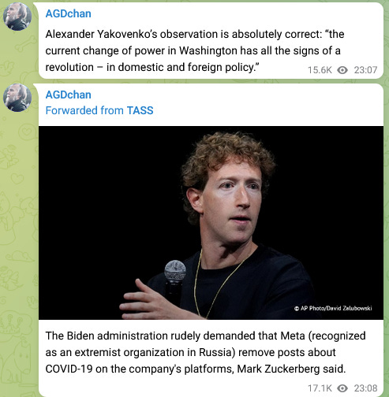Open the avatar beside the Yakovenko post
The image size is (389, 397).
[17, 17]
